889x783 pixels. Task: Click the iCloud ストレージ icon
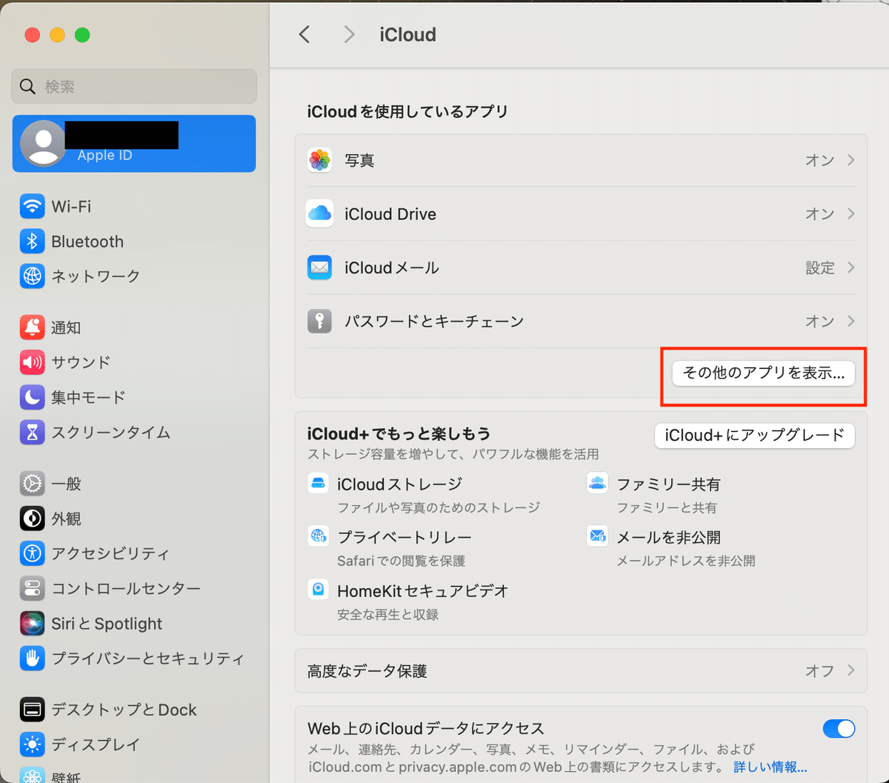tap(319, 484)
